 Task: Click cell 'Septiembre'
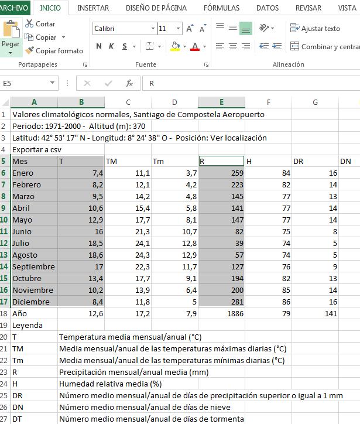coord(35,266)
